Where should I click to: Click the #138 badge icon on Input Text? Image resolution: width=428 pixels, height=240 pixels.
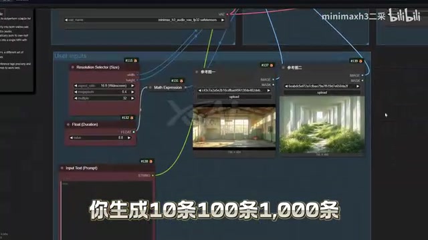tap(151, 161)
